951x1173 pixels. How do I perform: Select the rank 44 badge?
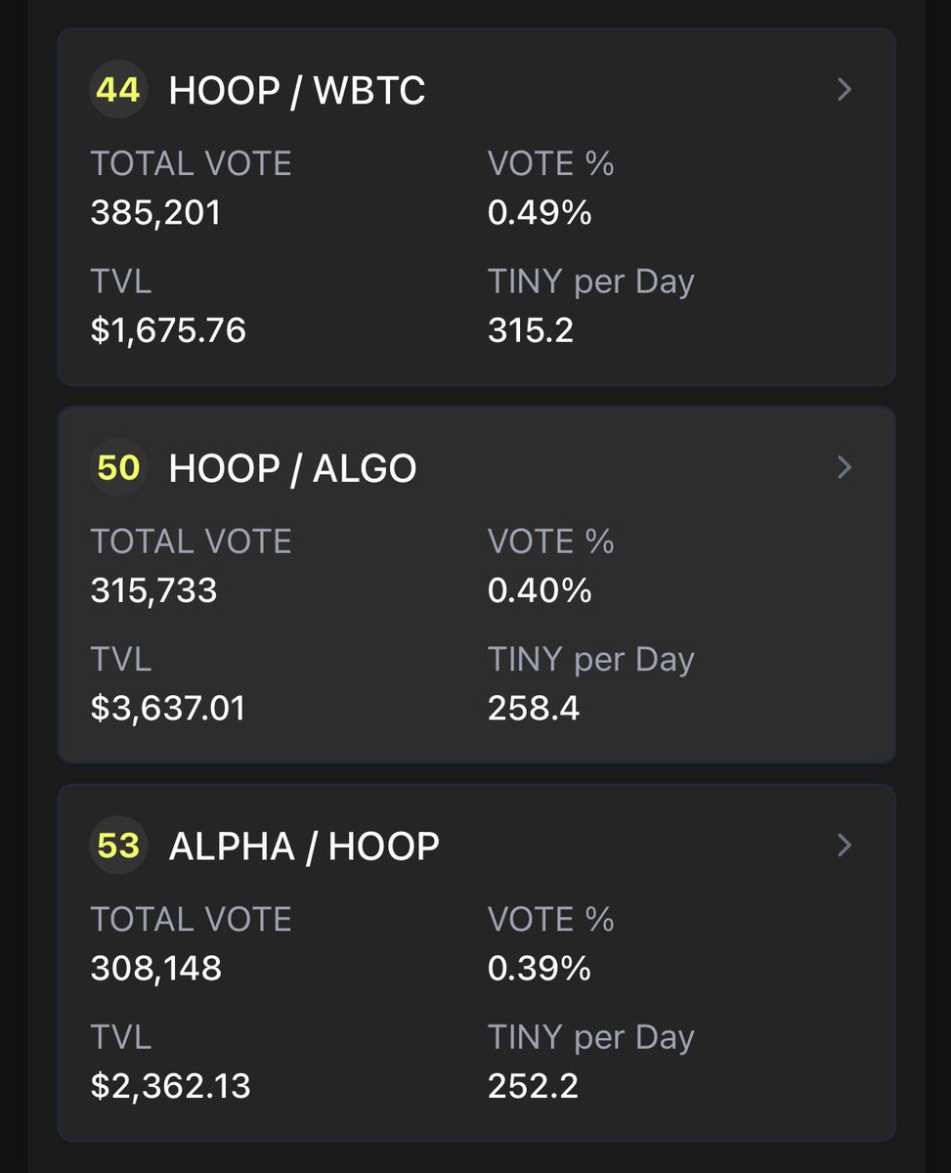118,90
